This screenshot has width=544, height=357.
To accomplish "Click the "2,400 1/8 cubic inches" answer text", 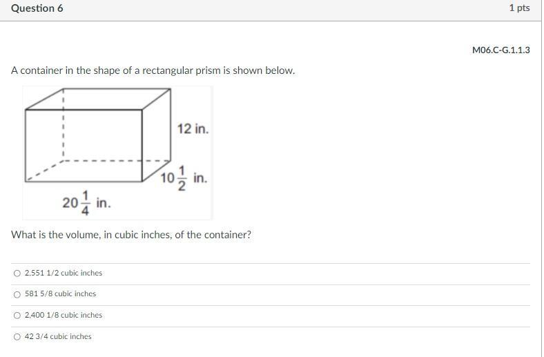I will point(64,316).
